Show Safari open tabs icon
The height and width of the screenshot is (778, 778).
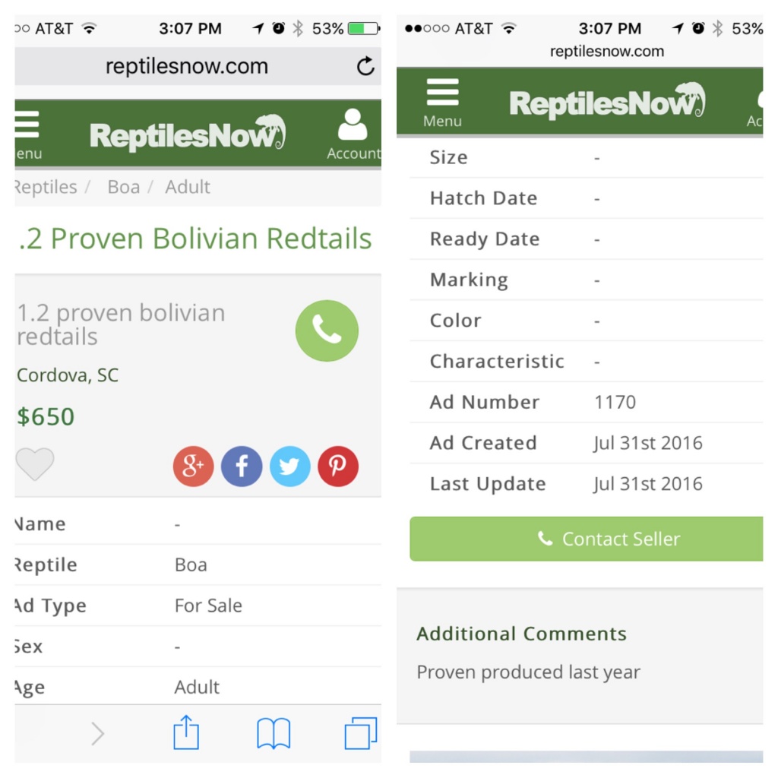361,733
